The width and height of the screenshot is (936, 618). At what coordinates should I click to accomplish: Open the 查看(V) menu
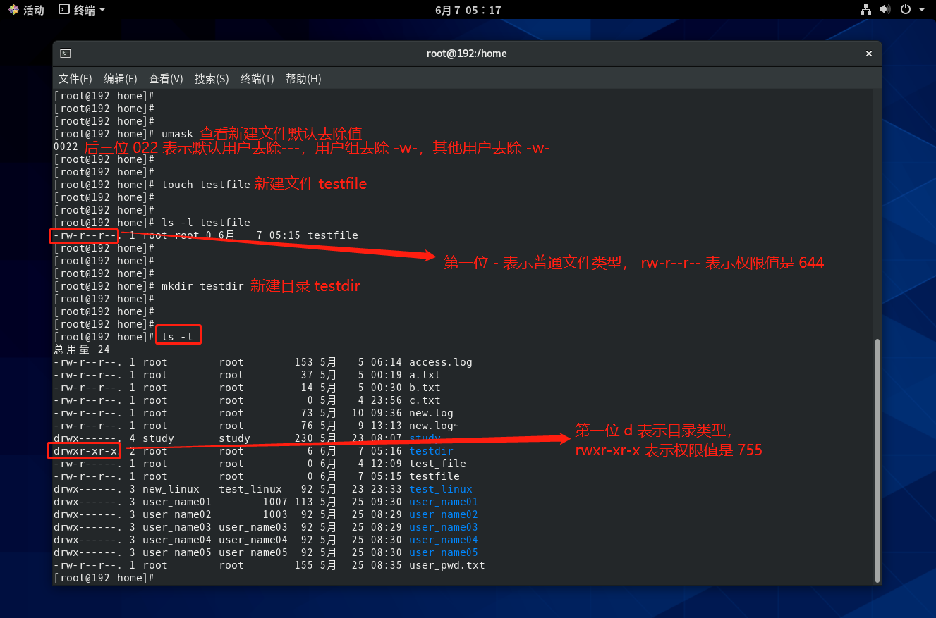(166, 79)
